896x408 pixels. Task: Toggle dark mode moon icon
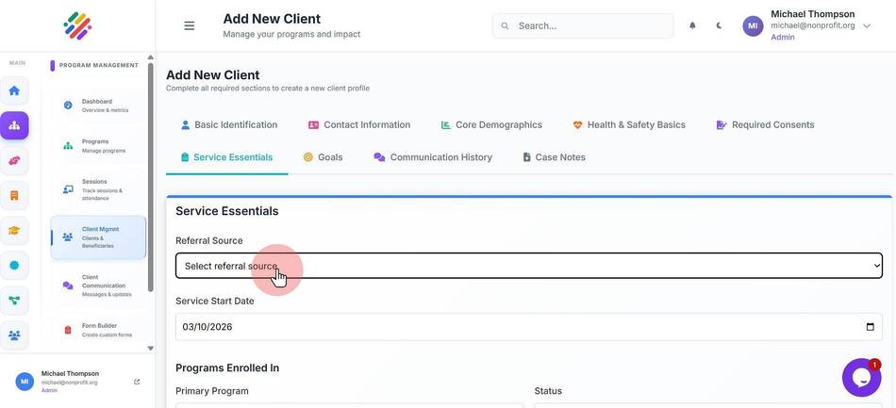tap(719, 25)
